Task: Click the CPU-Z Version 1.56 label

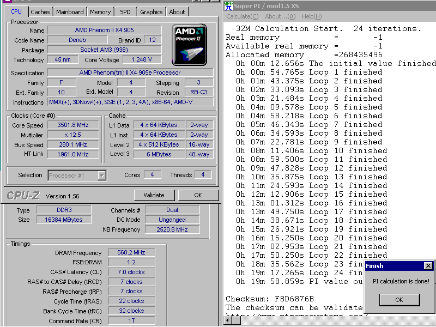Action: [63, 196]
